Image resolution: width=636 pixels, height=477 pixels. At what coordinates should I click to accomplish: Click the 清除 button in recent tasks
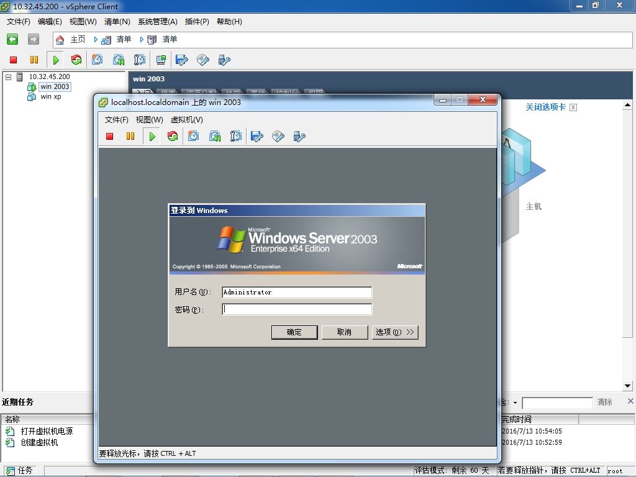coord(604,402)
